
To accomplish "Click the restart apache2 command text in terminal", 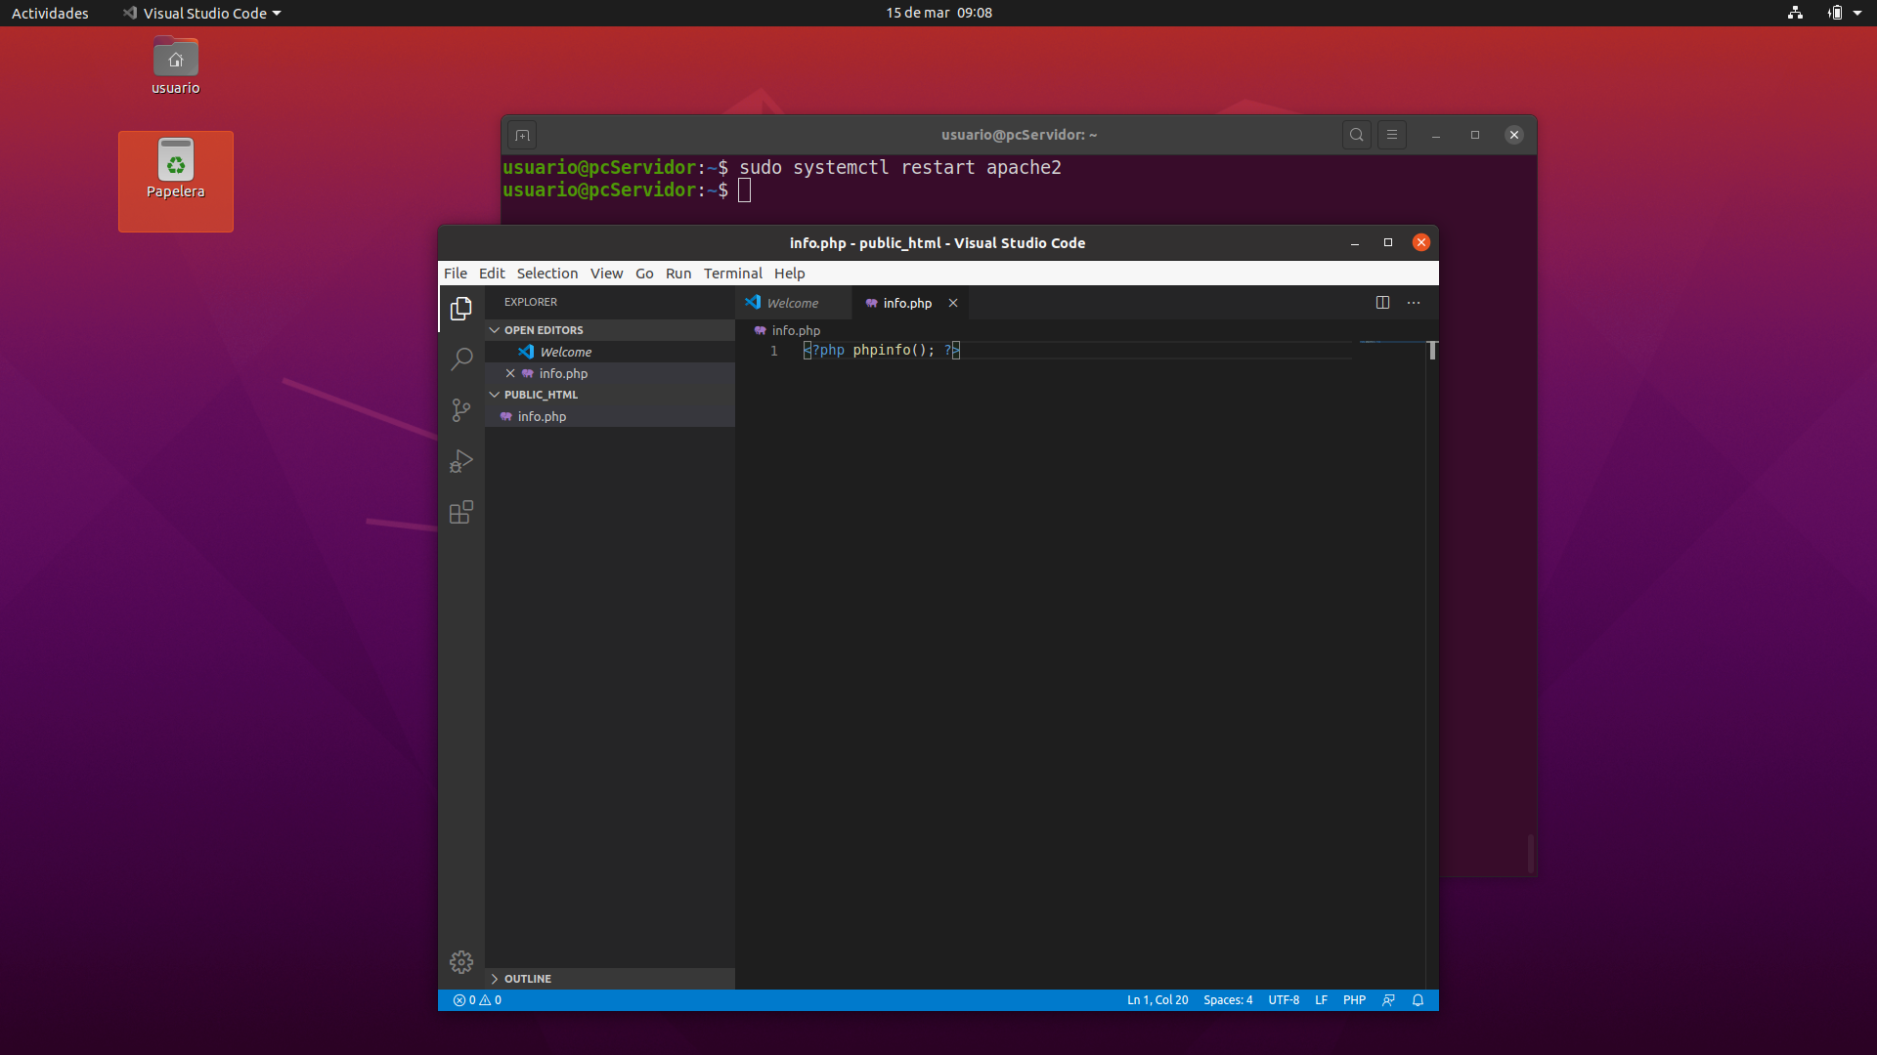I will tap(981, 167).
